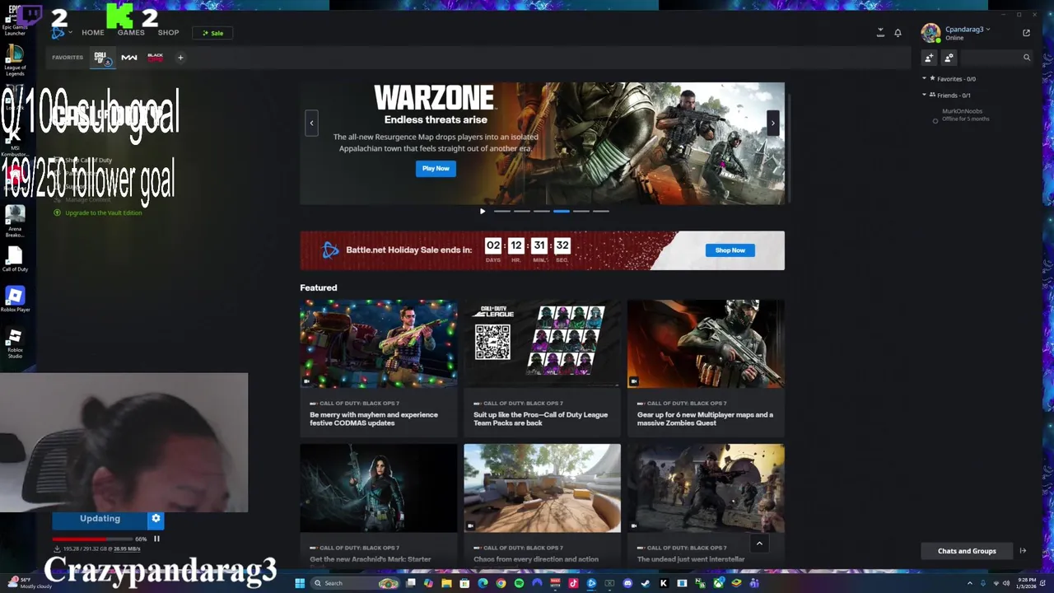This screenshot has height=593, width=1054.
Task: Click the friends search magnifier icon
Action: click(1026, 58)
